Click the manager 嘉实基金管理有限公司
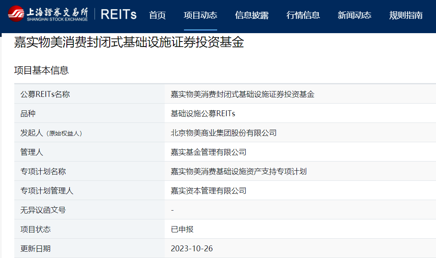 click(x=208, y=152)
